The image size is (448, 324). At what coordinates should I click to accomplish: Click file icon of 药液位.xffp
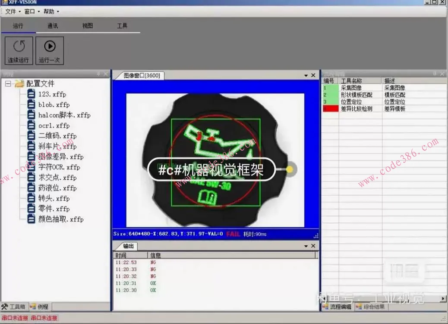tap(31, 187)
